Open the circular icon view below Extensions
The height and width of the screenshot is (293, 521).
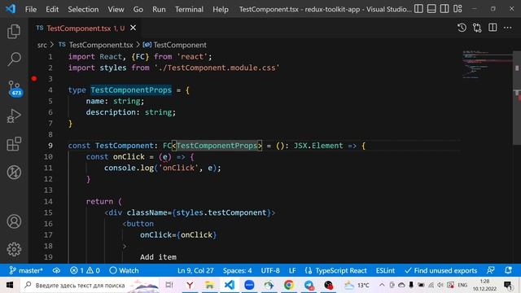coord(14,173)
